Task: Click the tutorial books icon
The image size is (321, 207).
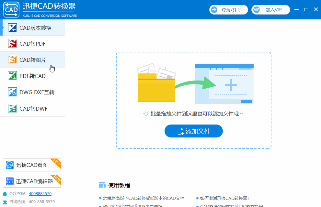Action: pyautogui.click(x=102, y=185)
